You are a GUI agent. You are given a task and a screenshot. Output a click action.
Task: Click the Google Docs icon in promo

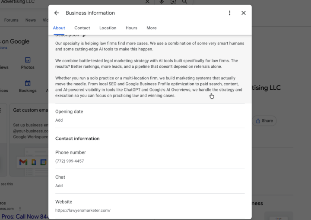[x=34, y=162]
